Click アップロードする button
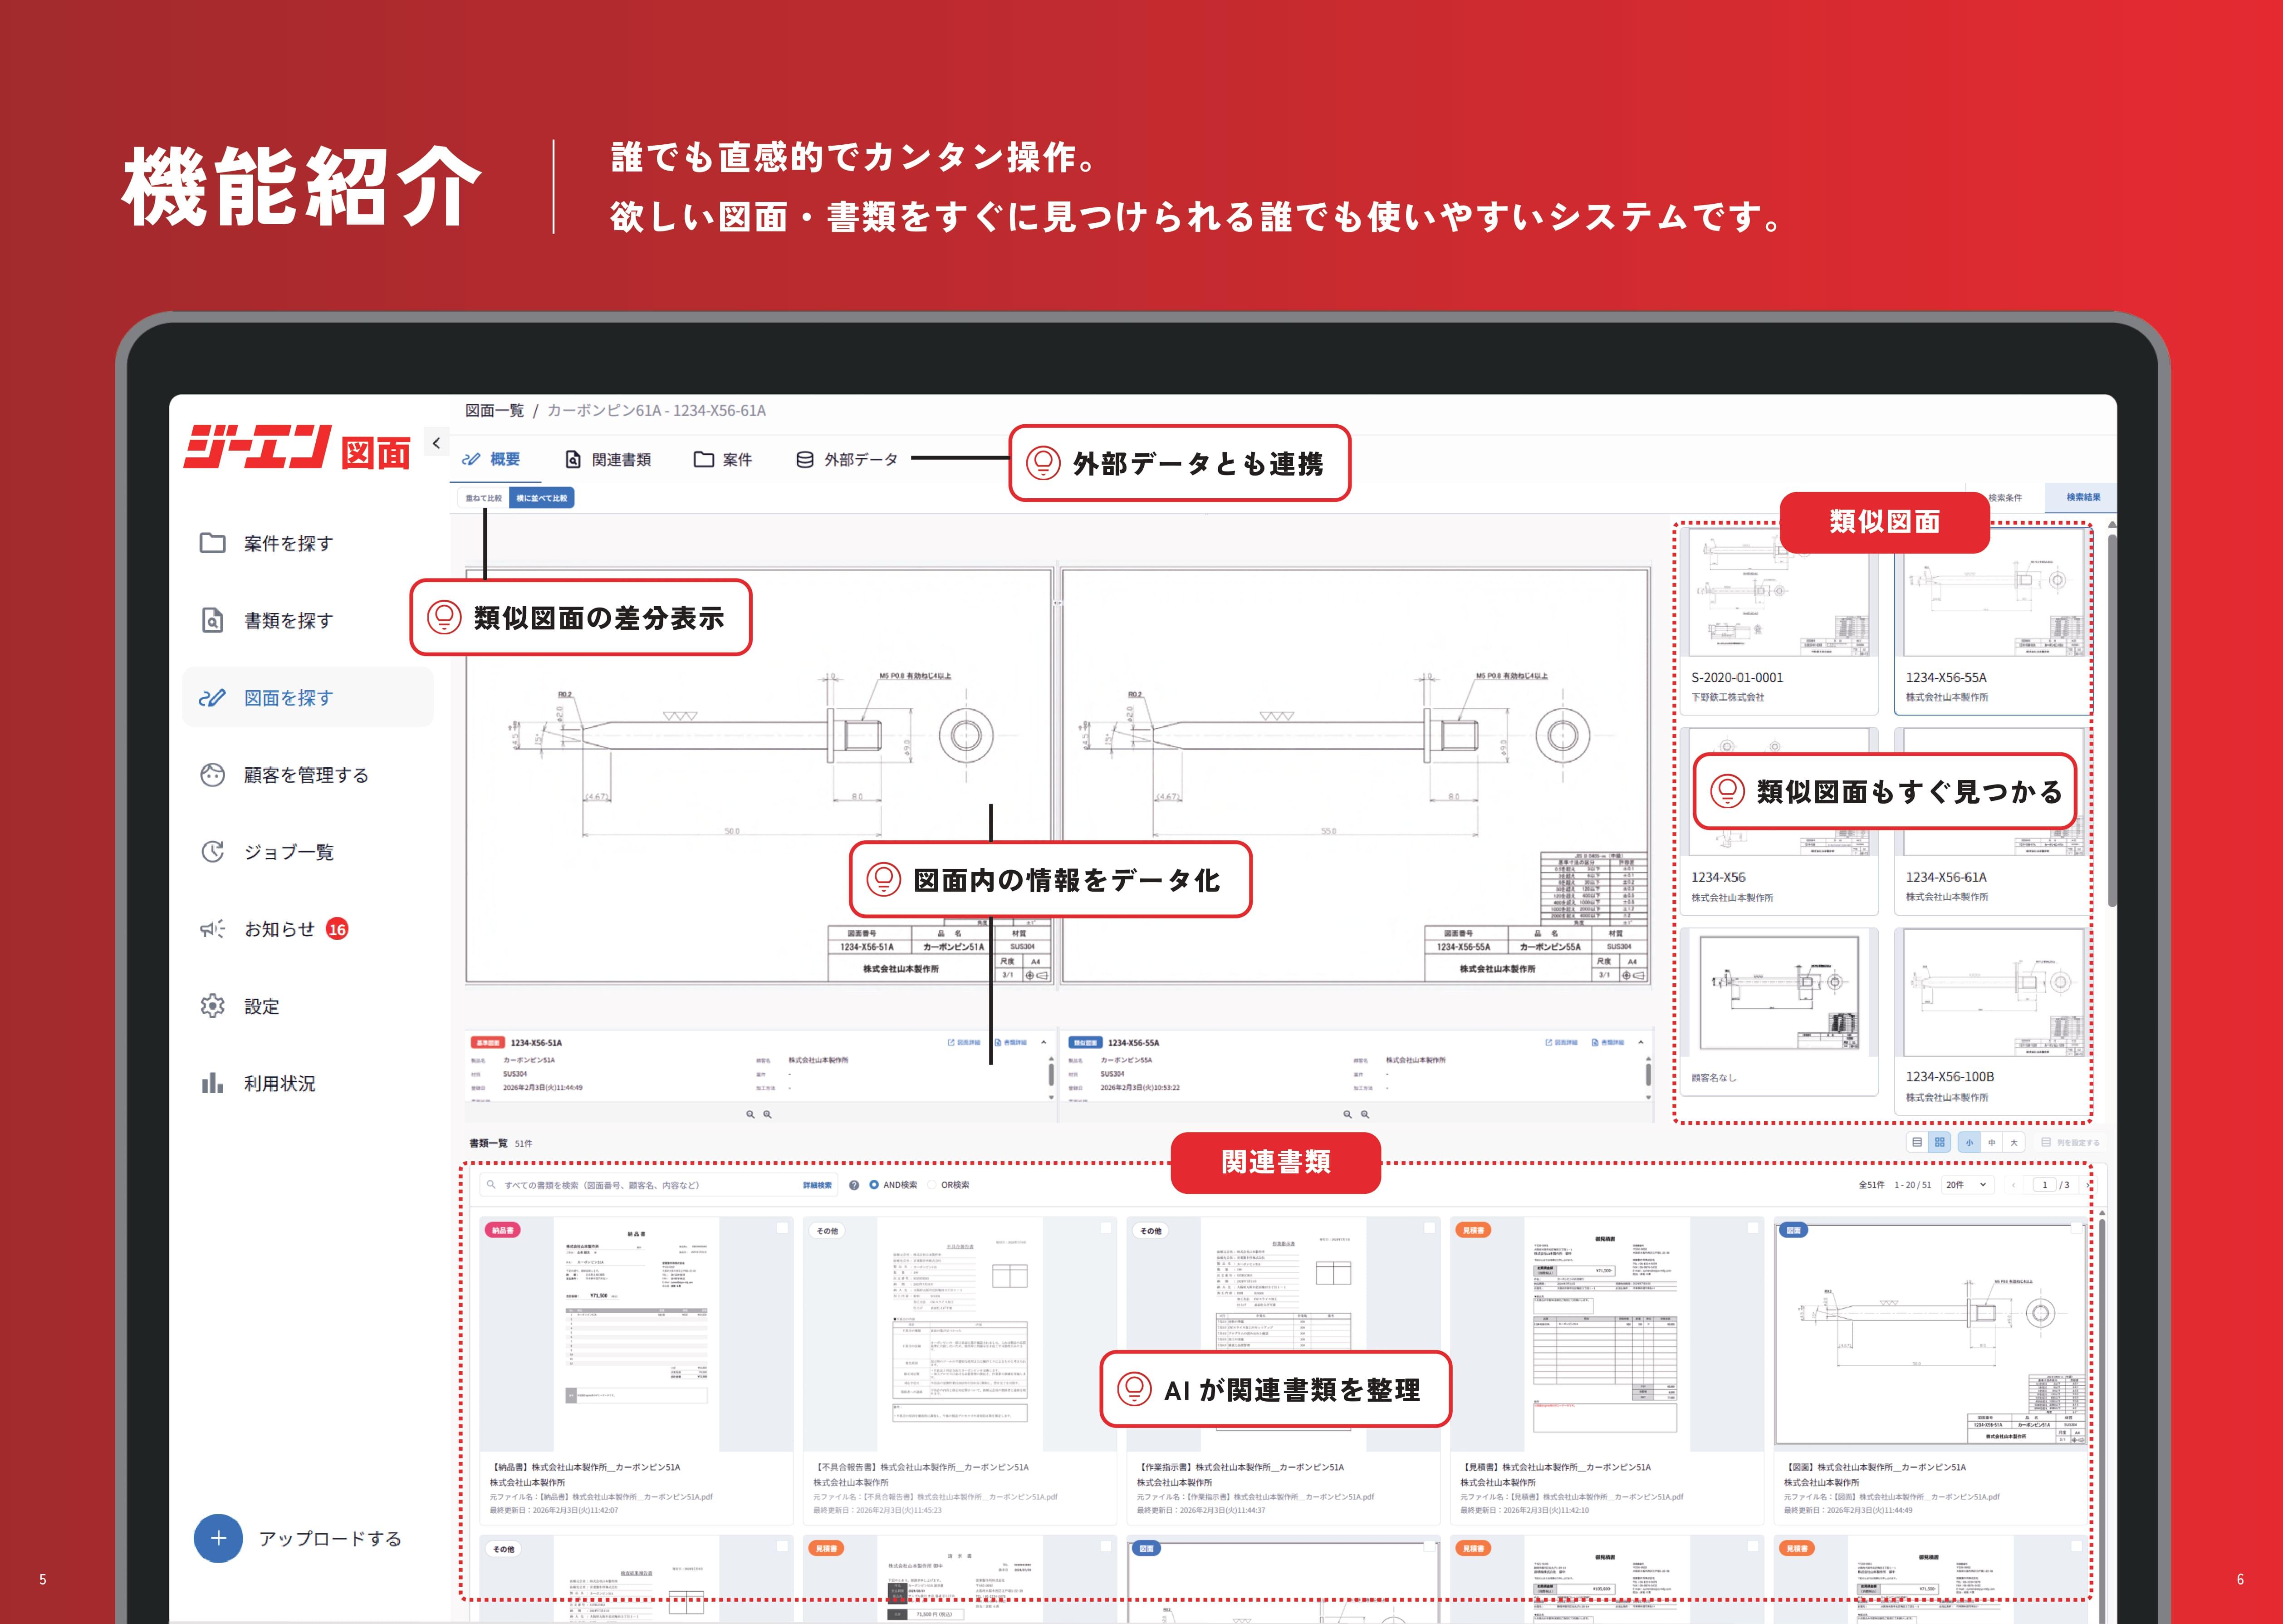This screenshot has width=2283, height=1624. 298,1538
